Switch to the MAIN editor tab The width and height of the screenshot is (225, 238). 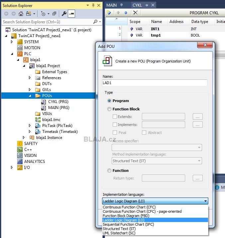[x=112, y=5]
